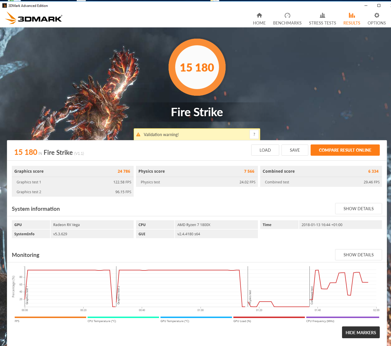Click the validation warning triangle icon
The image size is (391, 346).
pyautogui.click(x=138, y=135)
